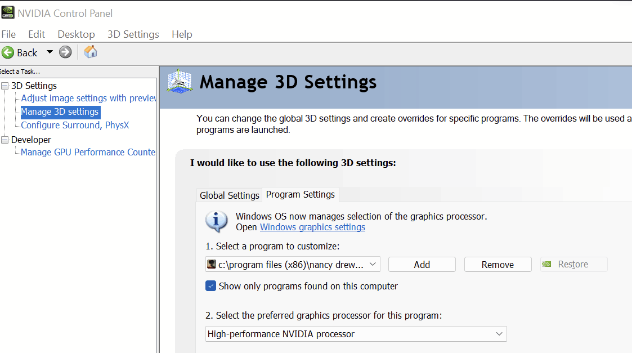Collapse the Developer tree node
Image resolution: width=632 pixels, height=353 pixels.
click(5, 140)
